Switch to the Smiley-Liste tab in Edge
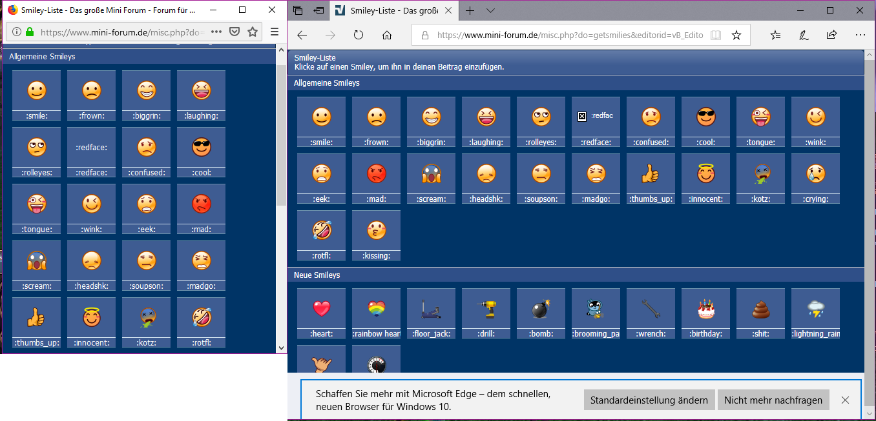The image size is (876, 421). tap(394, 11)
